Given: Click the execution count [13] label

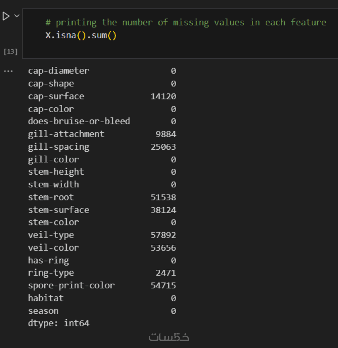Looking at the screenshot, I should click(x=11, y=52).
